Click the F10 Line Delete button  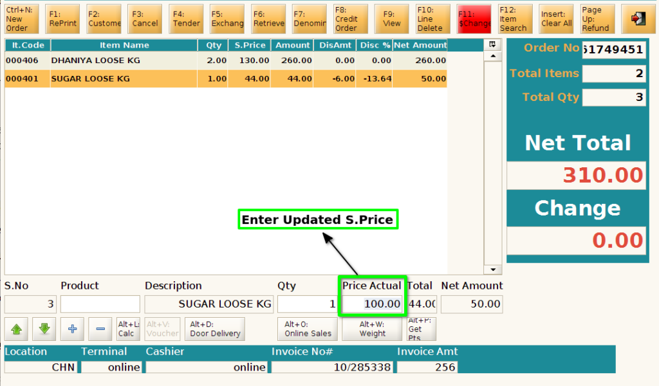(x=432, y=19)
